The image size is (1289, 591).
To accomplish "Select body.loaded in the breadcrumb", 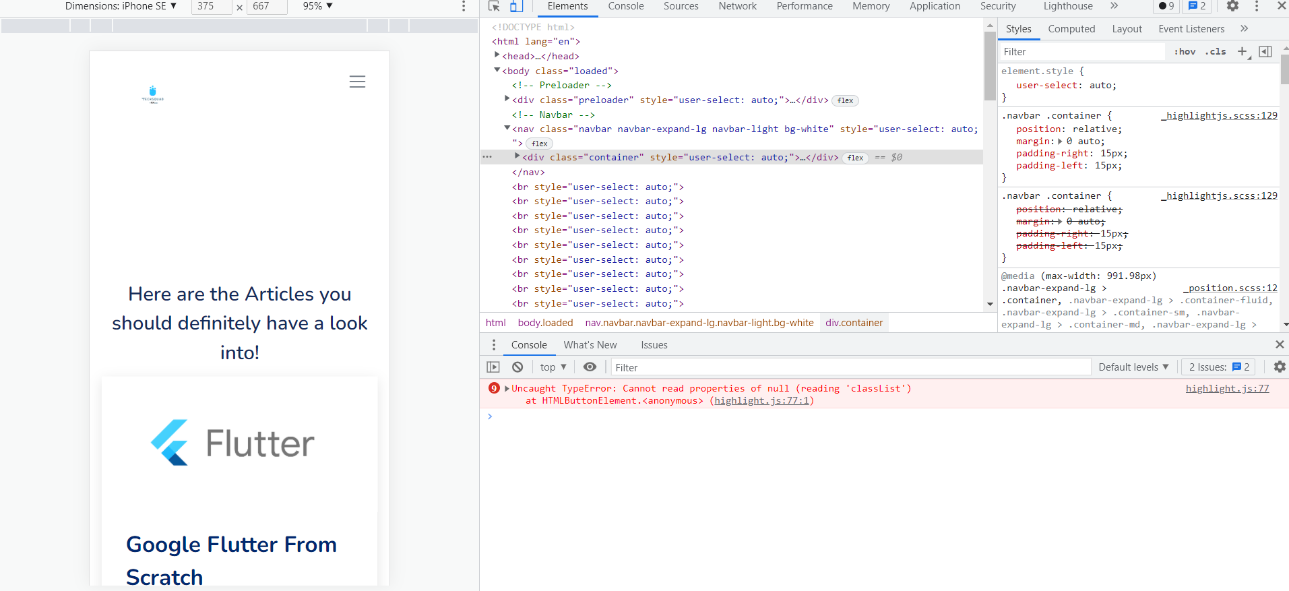I will pyautogui.click(x=545, y=323).
